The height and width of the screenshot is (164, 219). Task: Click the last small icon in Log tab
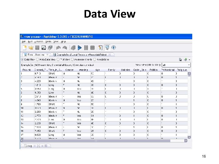(x=46, y=146)
